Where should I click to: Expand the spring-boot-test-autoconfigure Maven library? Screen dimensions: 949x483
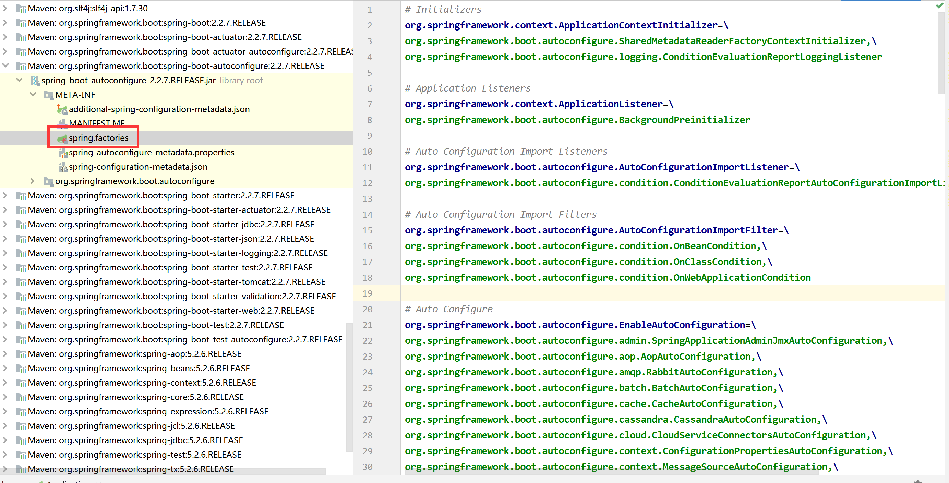pos(5,339)
